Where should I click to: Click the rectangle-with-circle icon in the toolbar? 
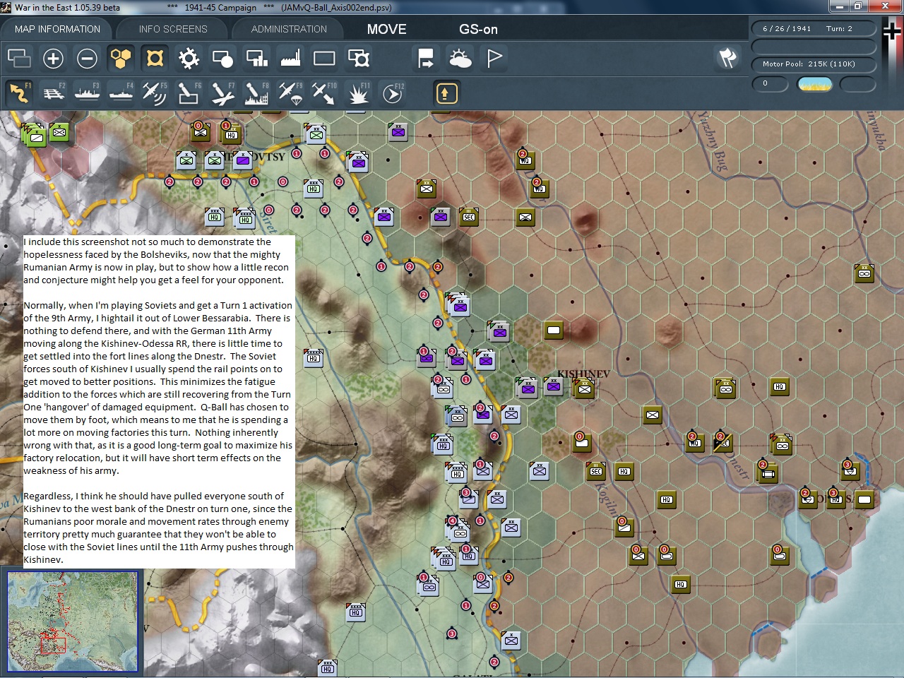click(x=222, y=58)
